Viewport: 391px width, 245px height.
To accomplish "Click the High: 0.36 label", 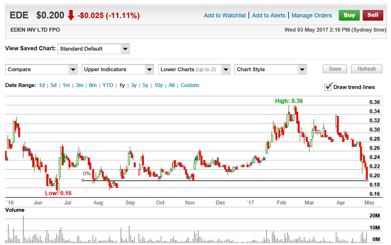I will (289, 101).
